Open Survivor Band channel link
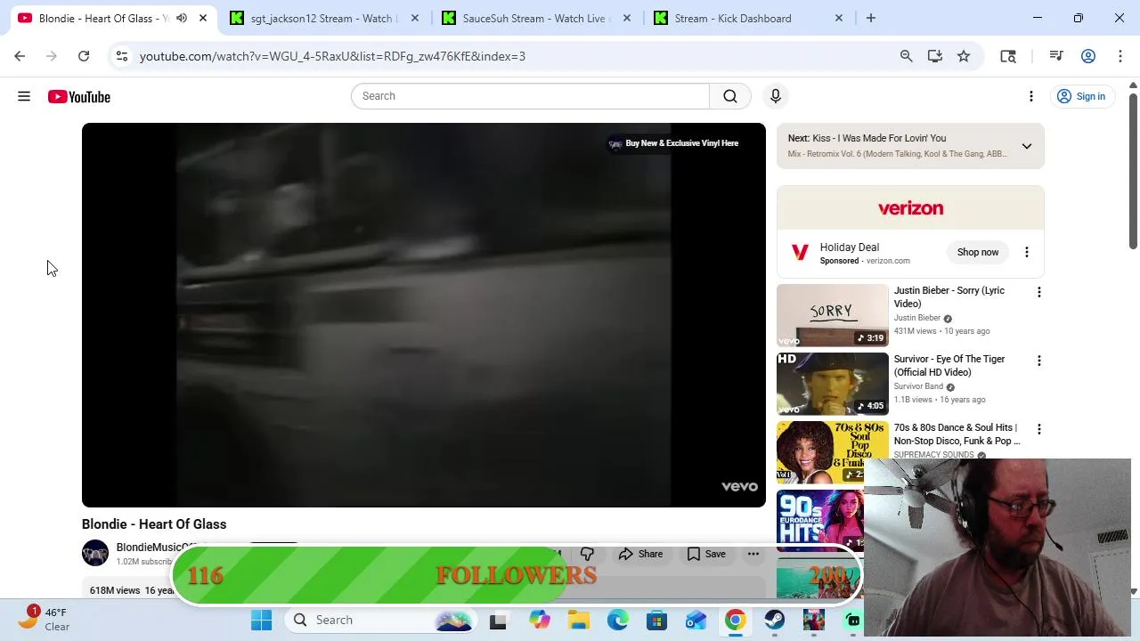The width and height of the screenshot is (1140, 641). (918, 386)
